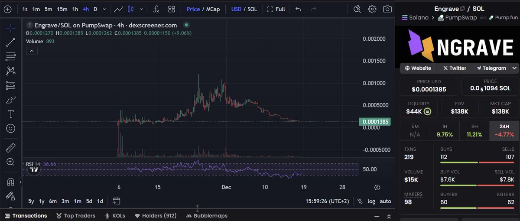Open go-to-date calendar icon

[116, 201]
